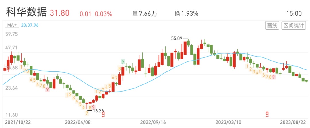
Task: Click the turnover rate 换 1.93%
Action: click(186, 13)
